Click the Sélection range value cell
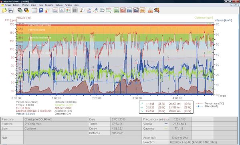This screenshot has height=145, width=240. [x=203, y=142]
